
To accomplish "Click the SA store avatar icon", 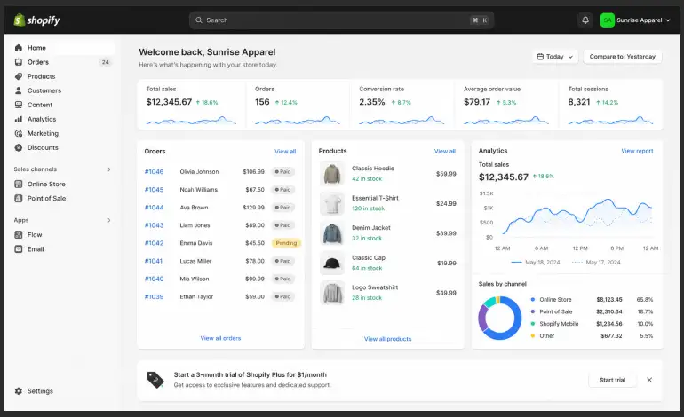I will 608,20.
